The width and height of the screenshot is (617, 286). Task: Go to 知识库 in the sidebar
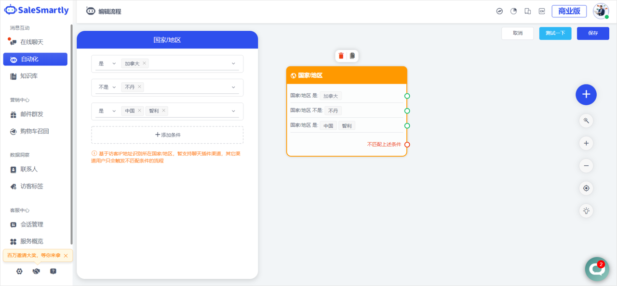(x=28, y=76)
